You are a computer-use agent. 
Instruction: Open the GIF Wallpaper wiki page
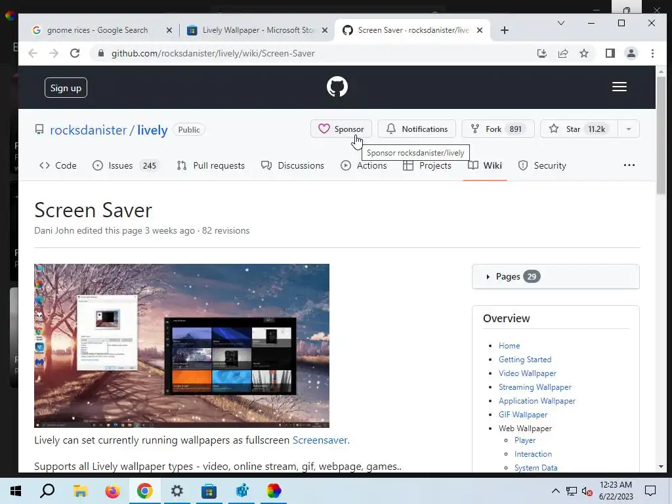523,415
